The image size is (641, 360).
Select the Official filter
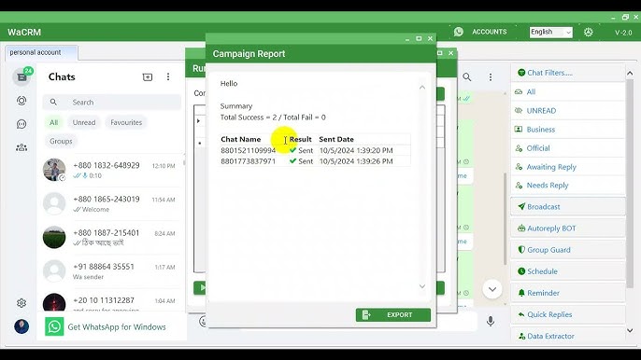coord(568,148)
